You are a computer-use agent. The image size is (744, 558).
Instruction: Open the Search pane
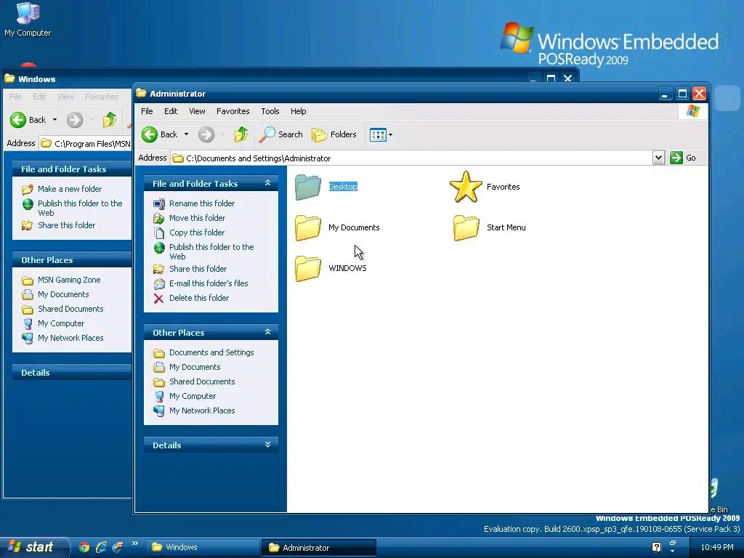click(x=281, y=134)
